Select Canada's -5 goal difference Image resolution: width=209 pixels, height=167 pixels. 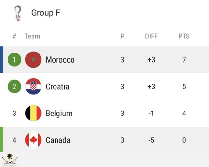(x=151, y=140)
